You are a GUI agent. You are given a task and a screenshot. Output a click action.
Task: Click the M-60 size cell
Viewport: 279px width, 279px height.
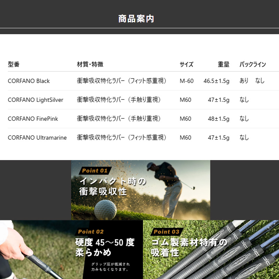pyautogui.click(x=187, y=81)
